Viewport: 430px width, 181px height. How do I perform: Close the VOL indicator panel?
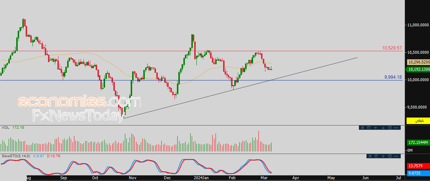pos(362,128)
